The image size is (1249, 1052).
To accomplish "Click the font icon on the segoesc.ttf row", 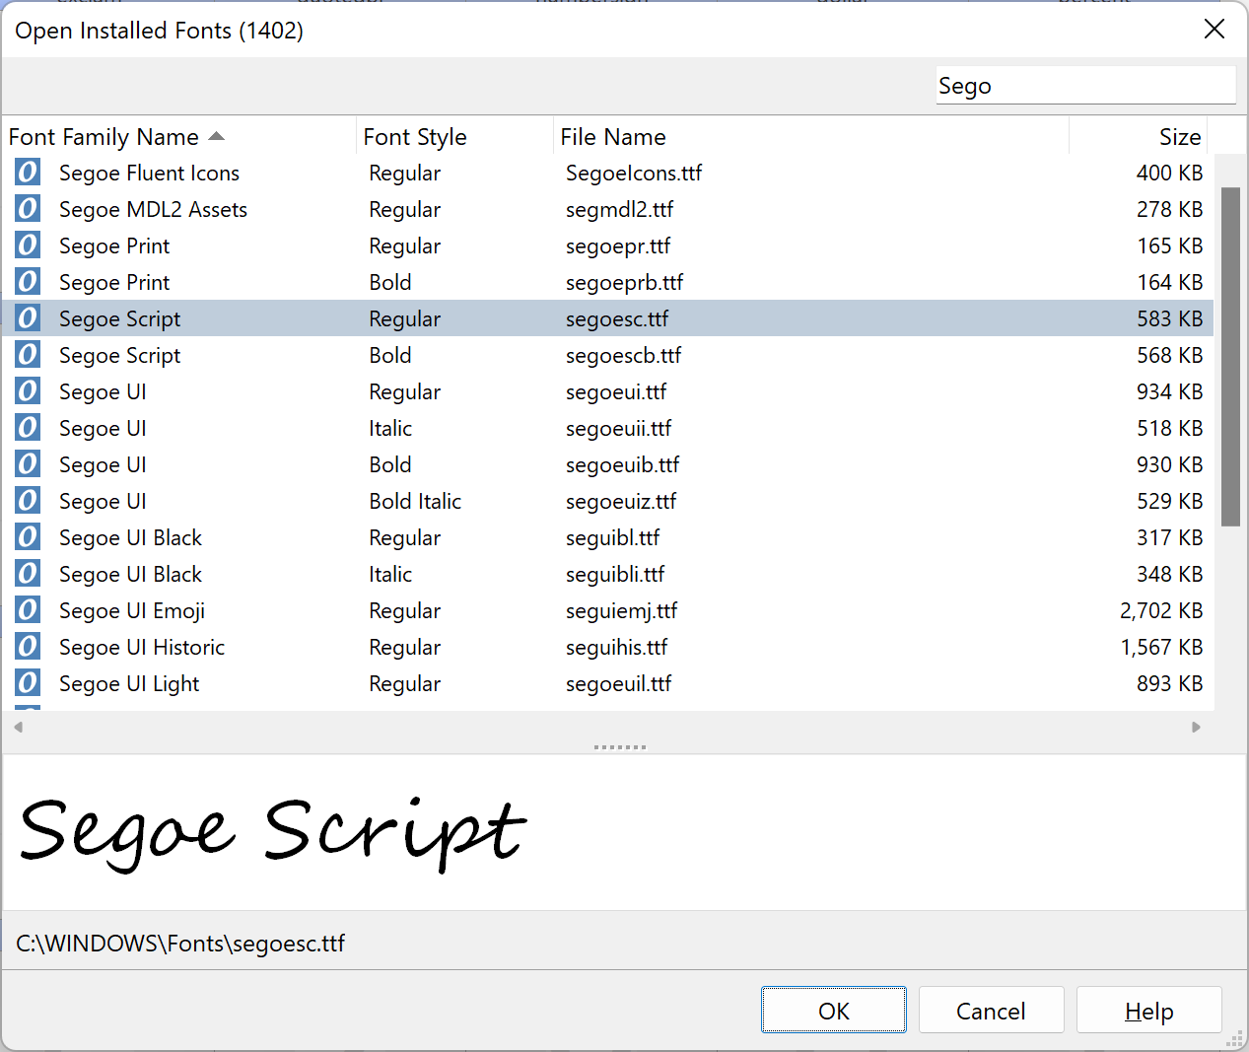I will point(28,318).
